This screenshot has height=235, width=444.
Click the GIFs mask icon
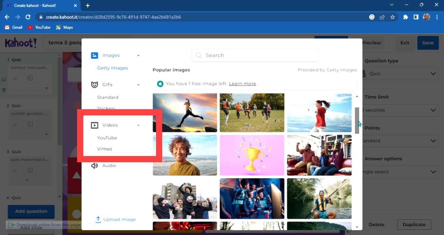point(94,85)
